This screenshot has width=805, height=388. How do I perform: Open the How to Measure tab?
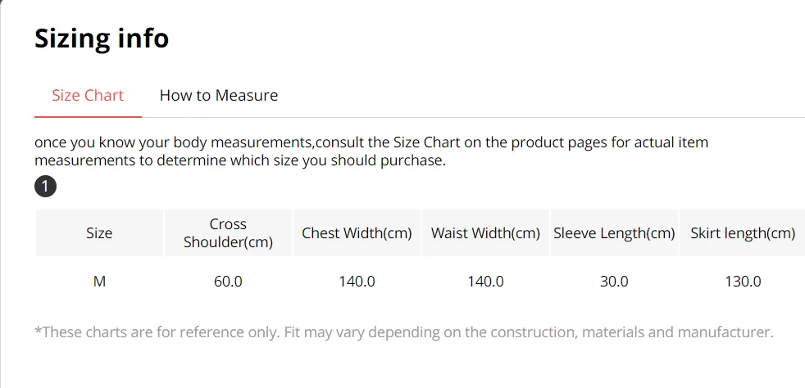[x=218, y=95]
